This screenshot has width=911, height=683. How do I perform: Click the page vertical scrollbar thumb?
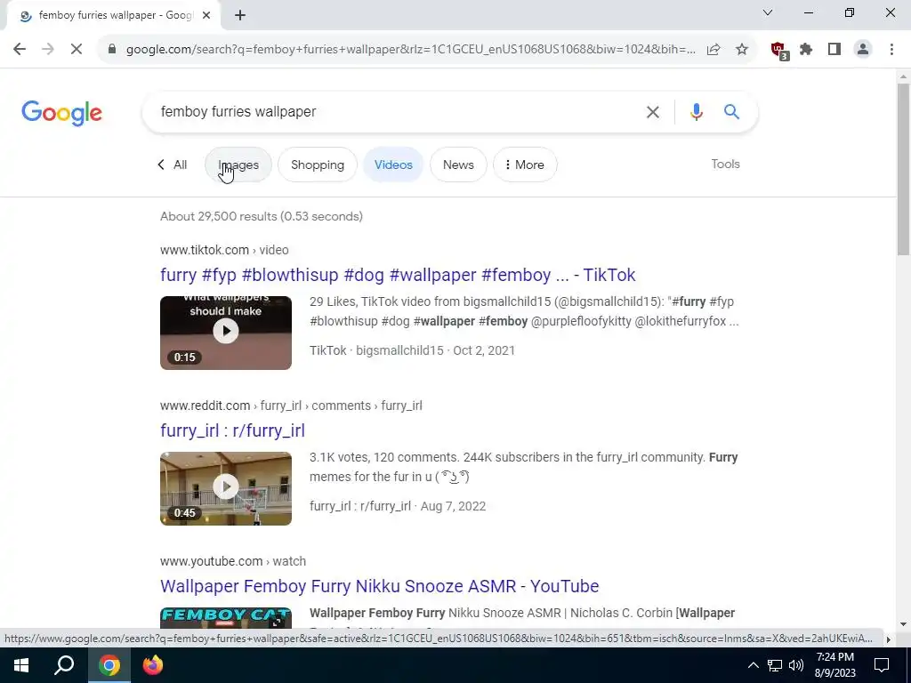(903, 168)
